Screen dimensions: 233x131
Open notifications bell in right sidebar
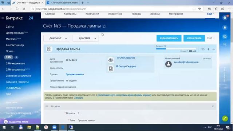pos(225,28)
